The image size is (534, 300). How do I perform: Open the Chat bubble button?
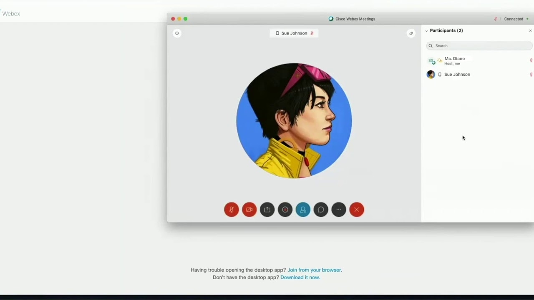pos(321,210)
